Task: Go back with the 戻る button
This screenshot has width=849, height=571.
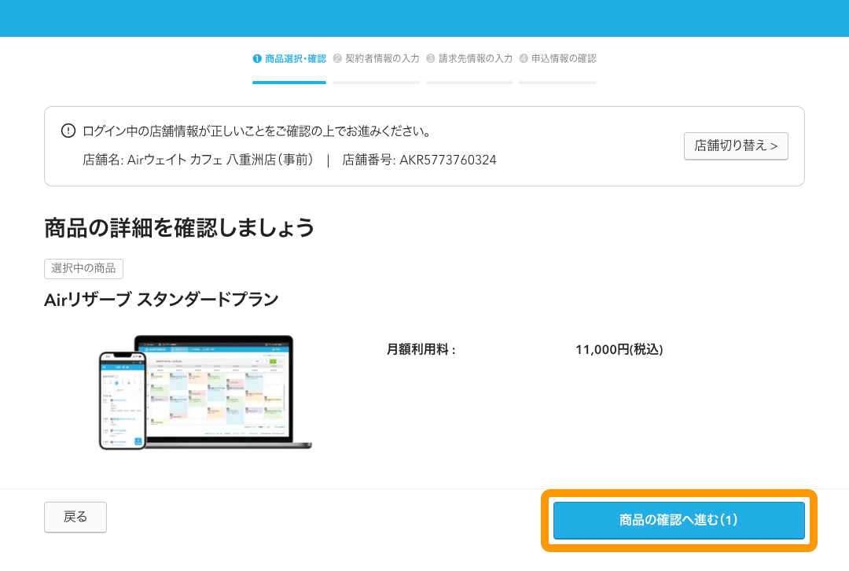Action: pos(75,517)
